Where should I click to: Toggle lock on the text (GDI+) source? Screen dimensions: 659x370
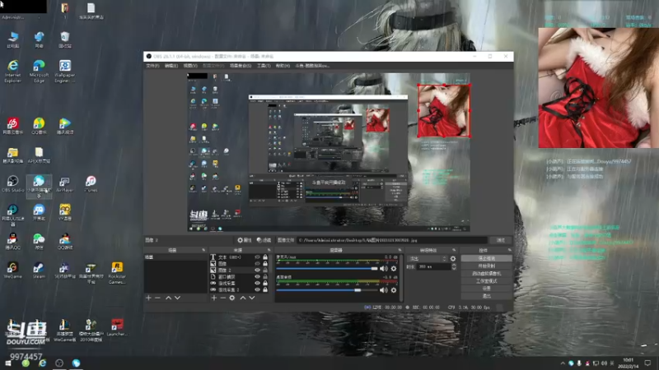pyautogui.click(x=265, y=257)
